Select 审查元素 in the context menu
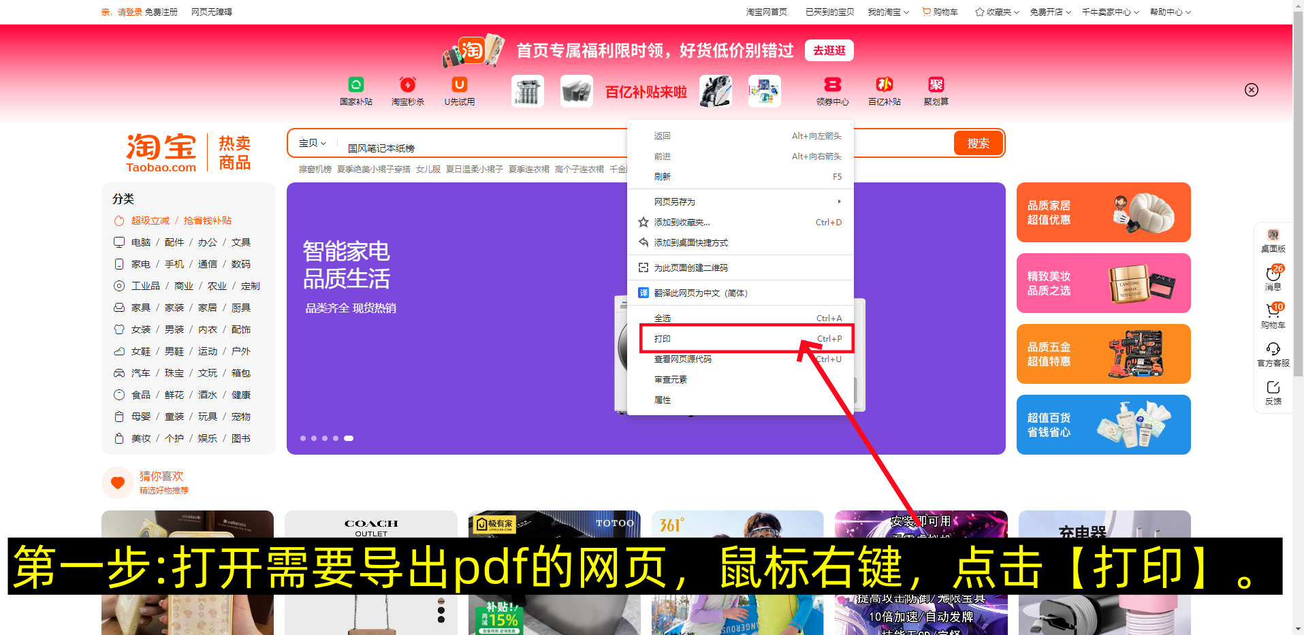Screen dimensions: 1304x635 [x=740, y=380]
